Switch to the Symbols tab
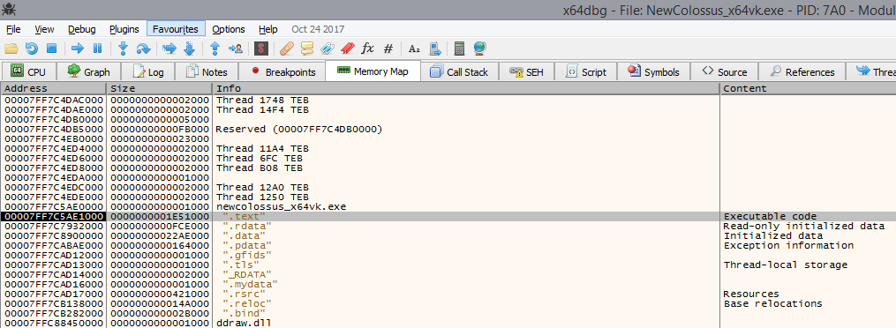Image resolution: width=896 pixels, height=328 pixels. click(653, 72)
